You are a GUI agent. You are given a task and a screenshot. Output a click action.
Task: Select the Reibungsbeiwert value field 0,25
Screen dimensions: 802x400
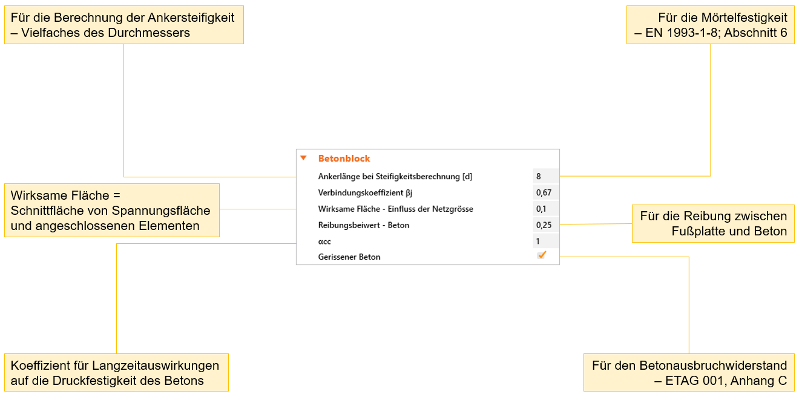tap(545, 225)
